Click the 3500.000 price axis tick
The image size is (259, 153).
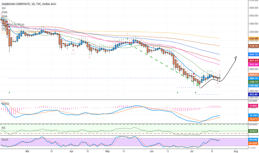tap(254, 16)
